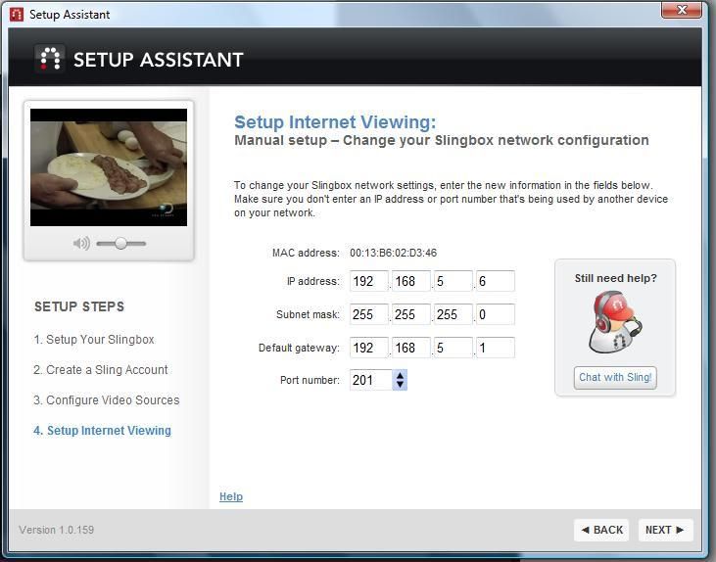Select step 3. Configure Video Sources
Screen dimensions: 716x562
(107, 400)
